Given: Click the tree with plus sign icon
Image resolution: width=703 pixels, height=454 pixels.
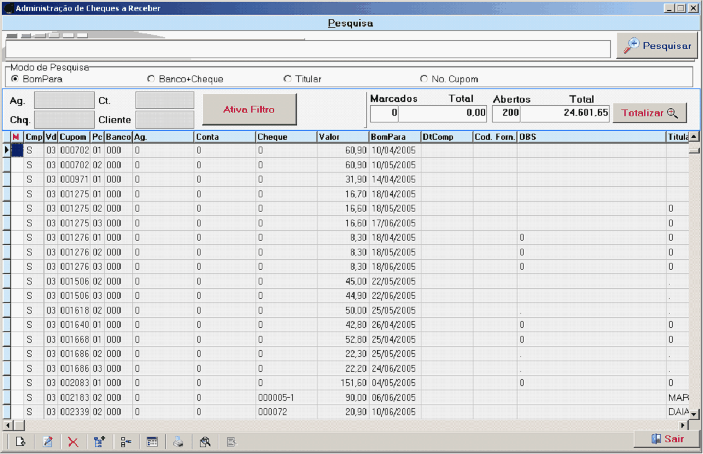Looking at the screenshot, I should pos(99,442).
